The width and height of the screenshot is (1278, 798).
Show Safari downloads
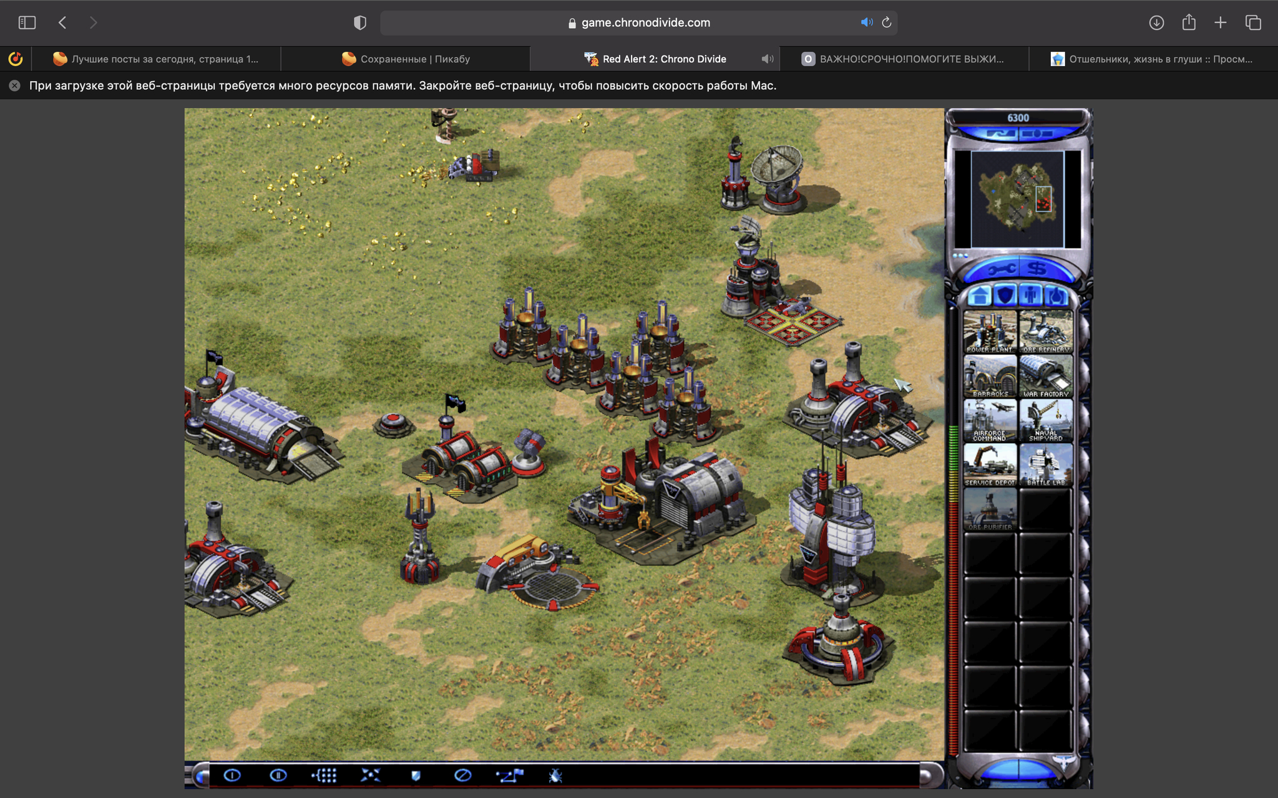[x=1156, y=22]
